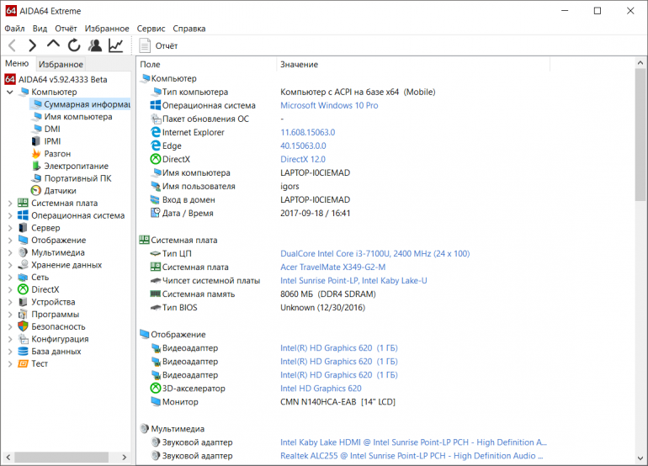648x466 pixels.
Task: Click the Безопасность shield tree icon
Action: (x=23, y=326)
